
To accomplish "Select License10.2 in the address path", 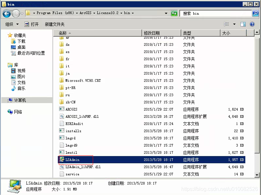I will click(108, 13).
